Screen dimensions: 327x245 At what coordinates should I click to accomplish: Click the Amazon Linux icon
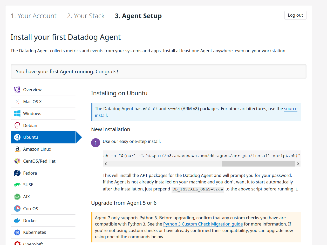point(17,149)
